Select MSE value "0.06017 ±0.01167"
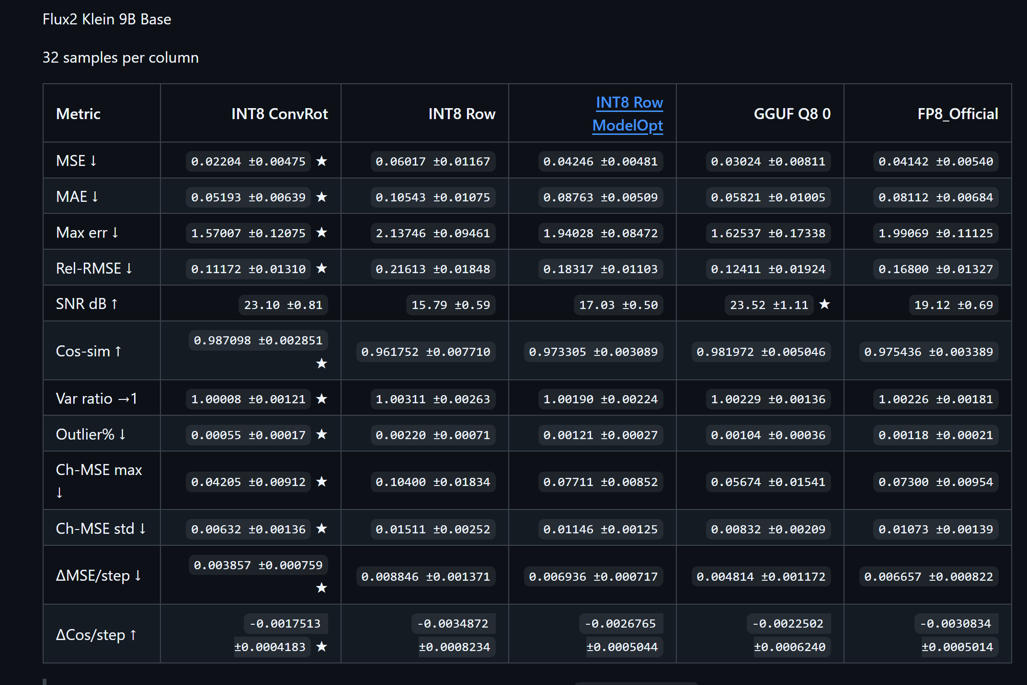The height and width of the screenshot is (685, 1027). (x=433, y=162)
